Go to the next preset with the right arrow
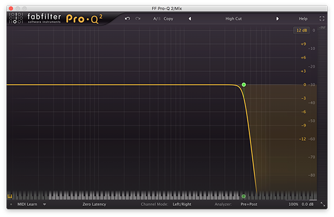 coord(277,19)
